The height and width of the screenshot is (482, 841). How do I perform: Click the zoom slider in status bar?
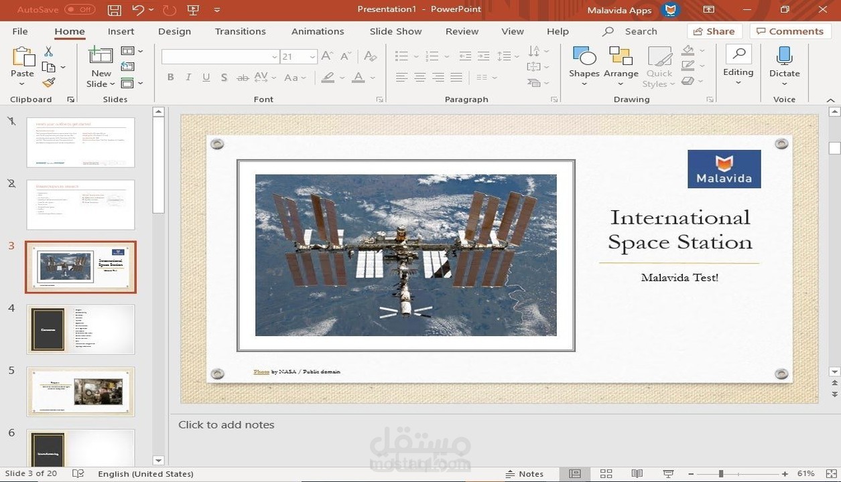(x=721, y=473)
